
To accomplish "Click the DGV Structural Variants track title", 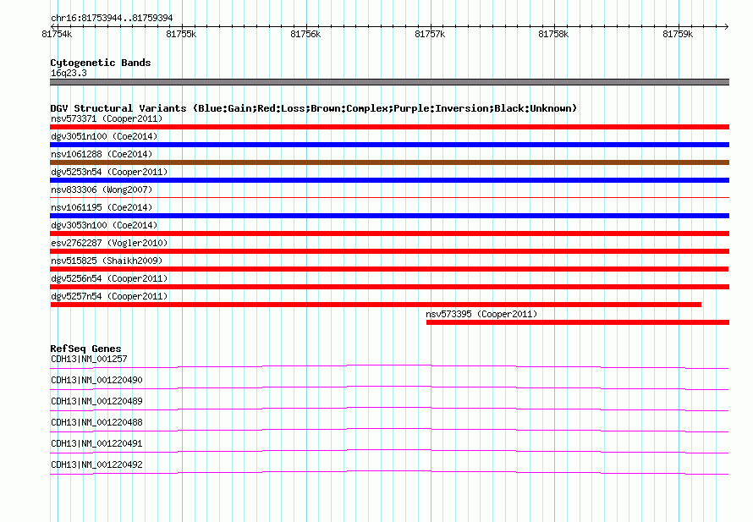I will [314, 108].
